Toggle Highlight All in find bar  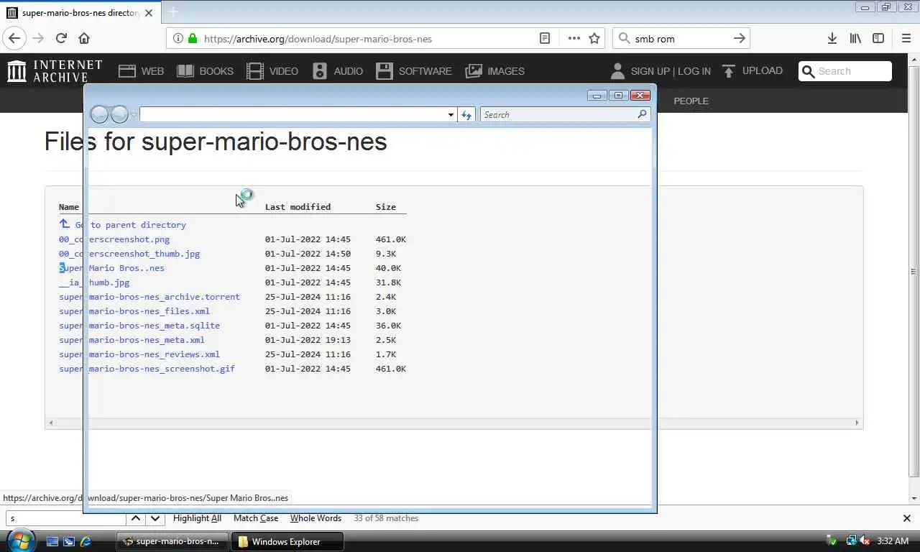click(x=197, y=518)
